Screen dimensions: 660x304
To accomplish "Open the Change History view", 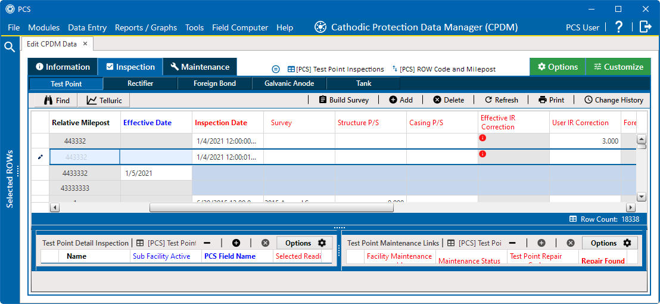I will 614,100.
